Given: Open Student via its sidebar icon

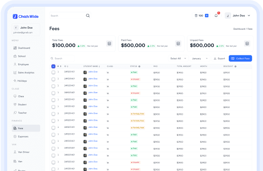Looking at the screenshot, I should tap(15, 104).
